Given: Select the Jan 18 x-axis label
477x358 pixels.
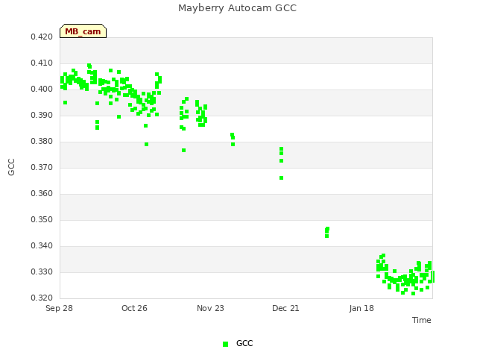Looking at the screenshot, I should pyautogui.click(x=361, y=308).
